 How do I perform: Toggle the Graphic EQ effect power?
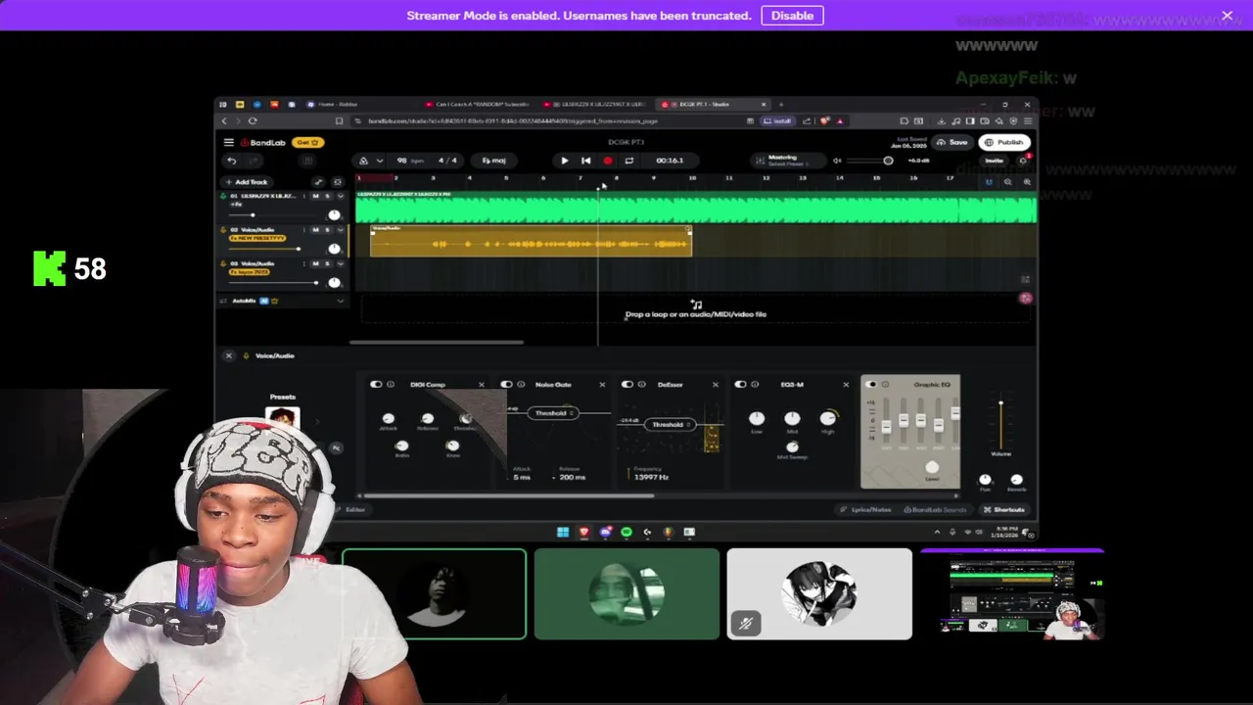[x=871, y=384]
